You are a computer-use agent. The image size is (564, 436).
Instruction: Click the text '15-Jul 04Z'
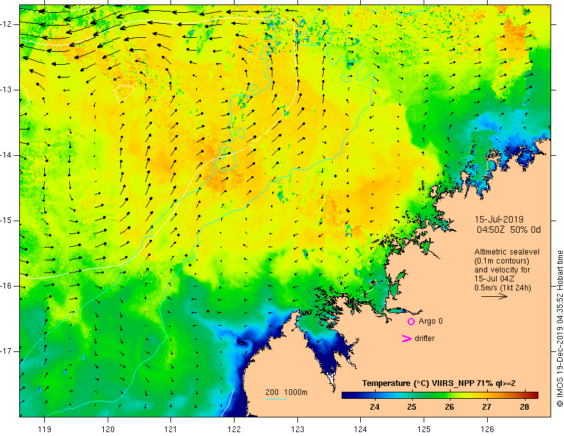[x=494, y=279]
